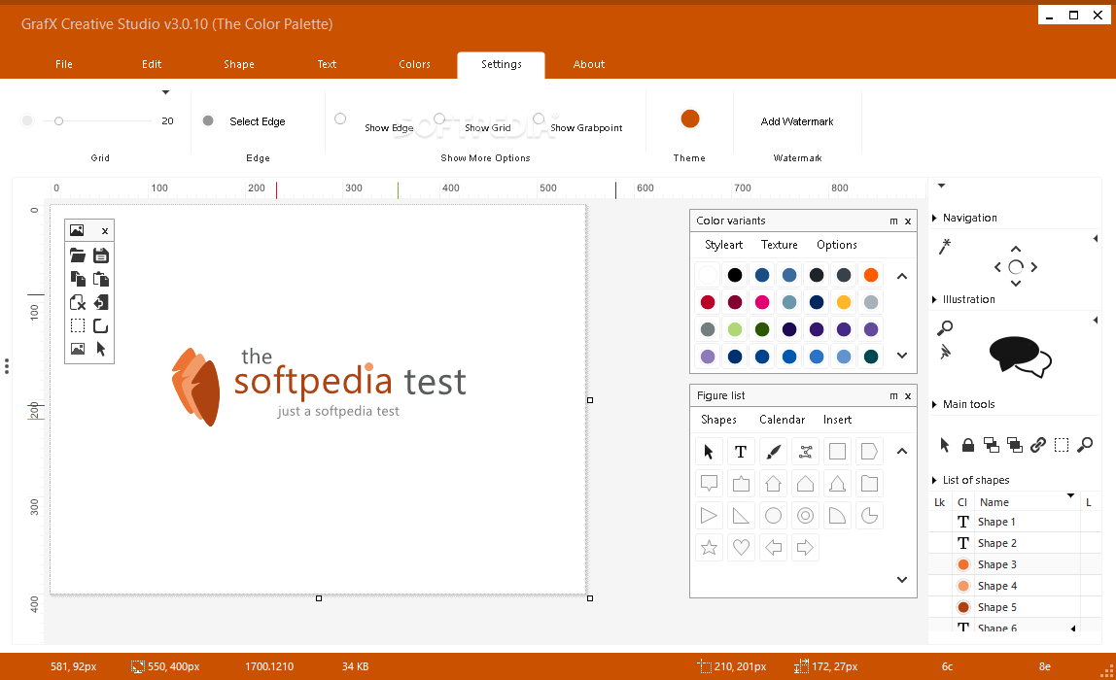
Task: Click the three-dot handle on left edge
Action: (x=7, y=366)
